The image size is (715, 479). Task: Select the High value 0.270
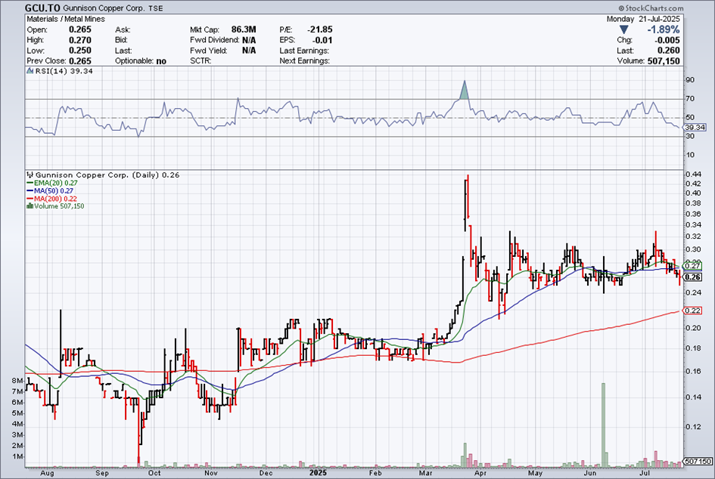point(79,40)
